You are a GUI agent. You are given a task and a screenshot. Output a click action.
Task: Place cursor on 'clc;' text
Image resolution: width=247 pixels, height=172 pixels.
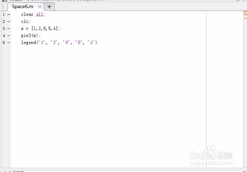26,21
